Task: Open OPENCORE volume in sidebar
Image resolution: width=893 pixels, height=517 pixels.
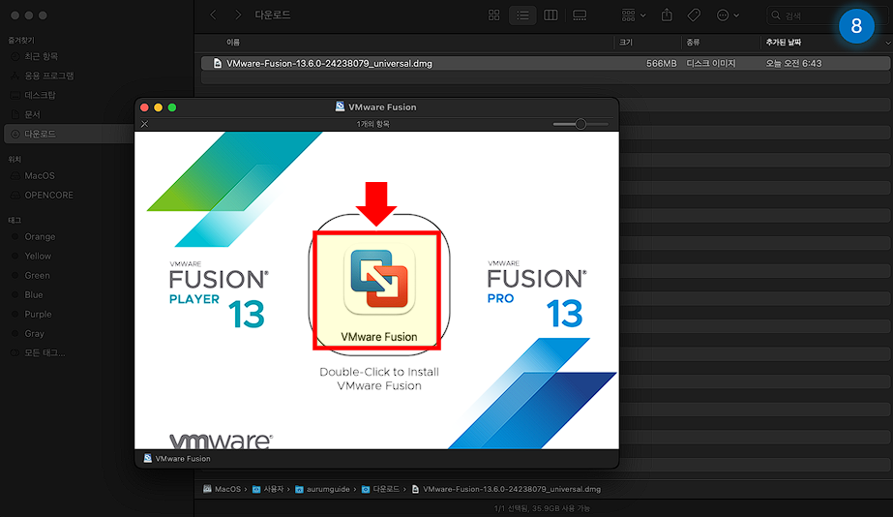Action: click(x=48, y=195)
